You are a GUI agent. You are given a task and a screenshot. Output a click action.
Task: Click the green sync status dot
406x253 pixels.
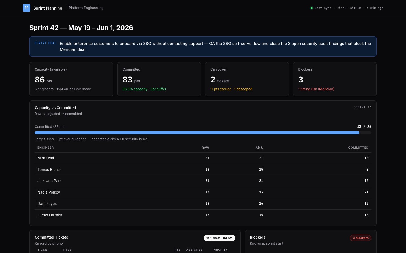(312, 8)
